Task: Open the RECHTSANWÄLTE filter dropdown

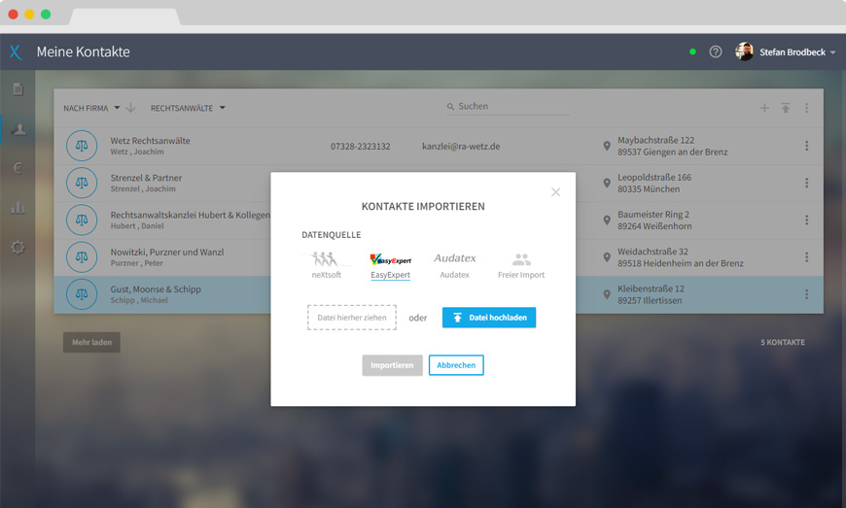Action: (x=188, y=108)
